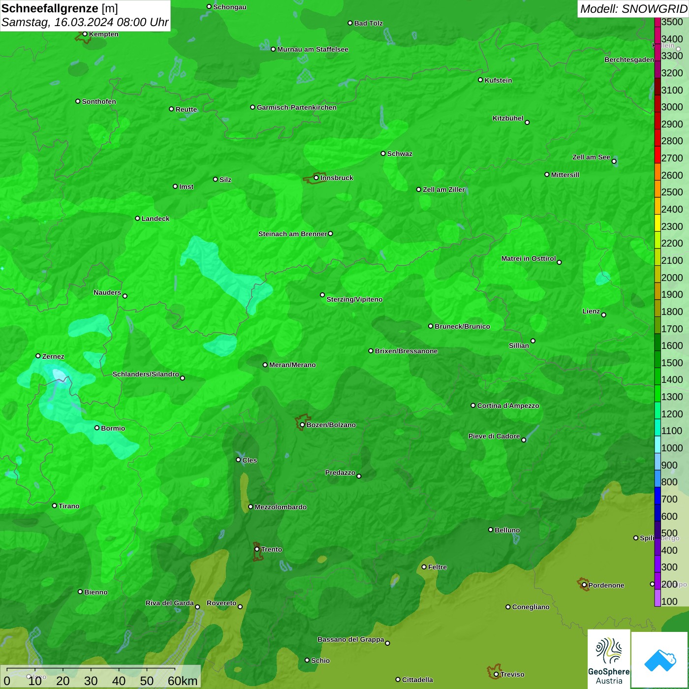Image resolution: width=689 pixels, height=689 pixels.
Task: Click the Sillian location dot
Action: pos(533,341)
